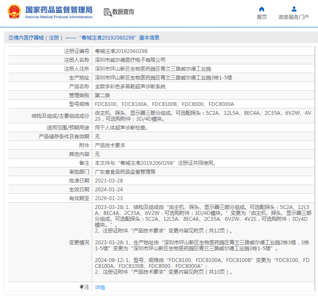The height and width of the screenshot is (296, 318).
Task: Click the 有效期至 row label
Action: click(79, 198)
